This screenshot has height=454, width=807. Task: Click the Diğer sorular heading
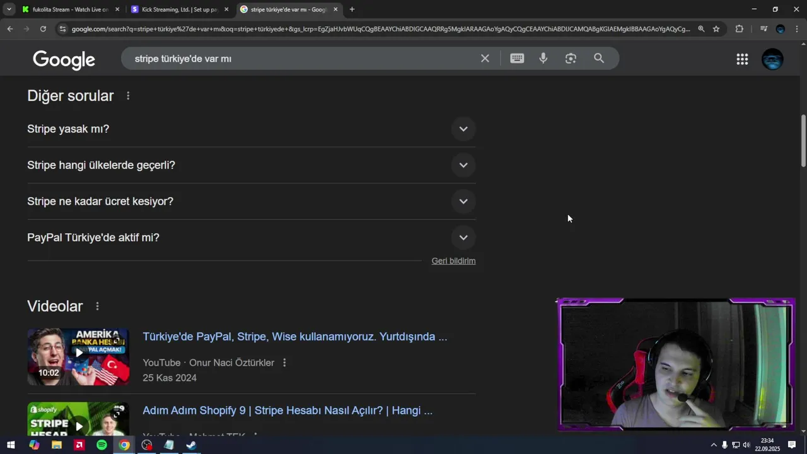click(x=71, y=96)
